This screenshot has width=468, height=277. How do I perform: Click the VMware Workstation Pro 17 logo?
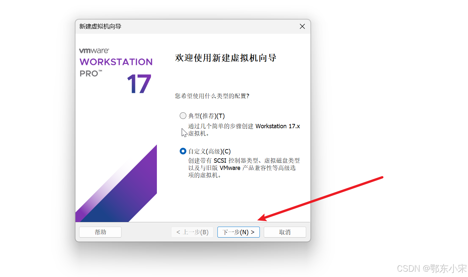[116, 70]
